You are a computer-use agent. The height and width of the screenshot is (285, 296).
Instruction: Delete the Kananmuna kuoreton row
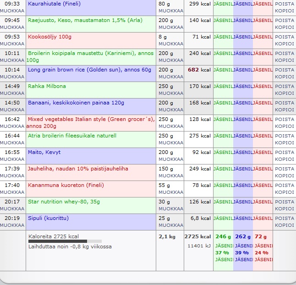tap(284, 185)
